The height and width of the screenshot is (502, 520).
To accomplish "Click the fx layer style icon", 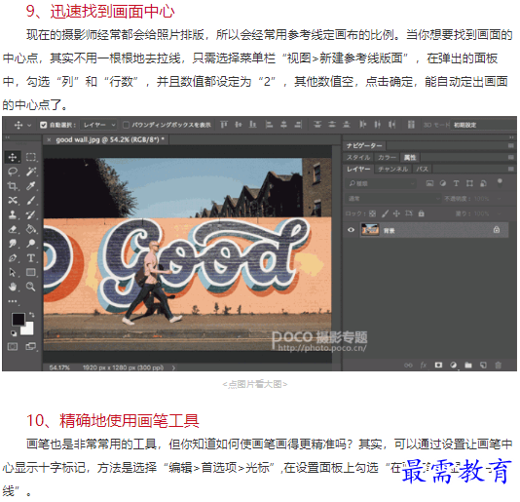I will pyautogui.click(x=424, y=365).
